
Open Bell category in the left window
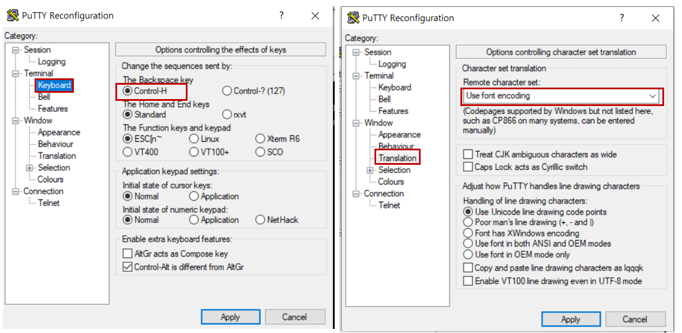click(x=44, y=97)
